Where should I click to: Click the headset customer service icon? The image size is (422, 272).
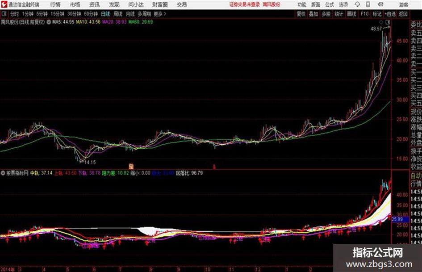click(x=357, y=4)
